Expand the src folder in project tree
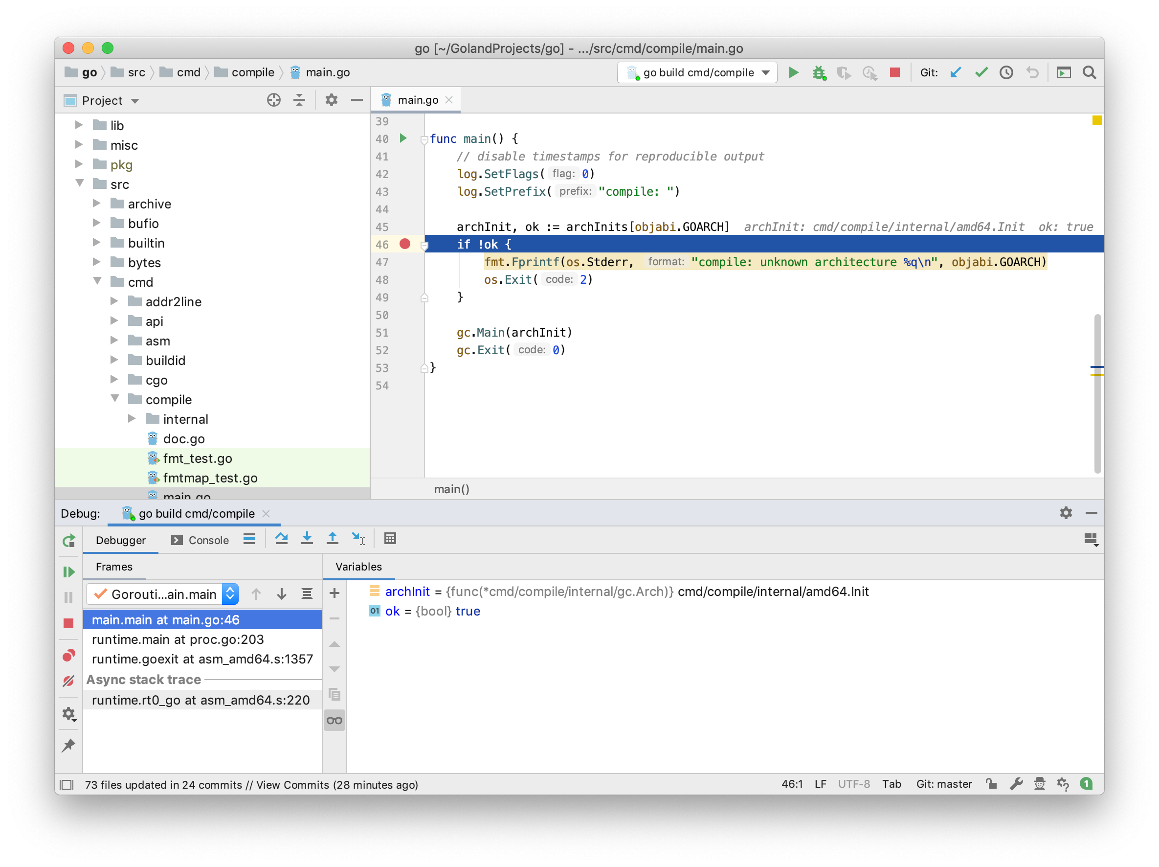Screen dimensions: 1159x867 click(x=79, y=184)
